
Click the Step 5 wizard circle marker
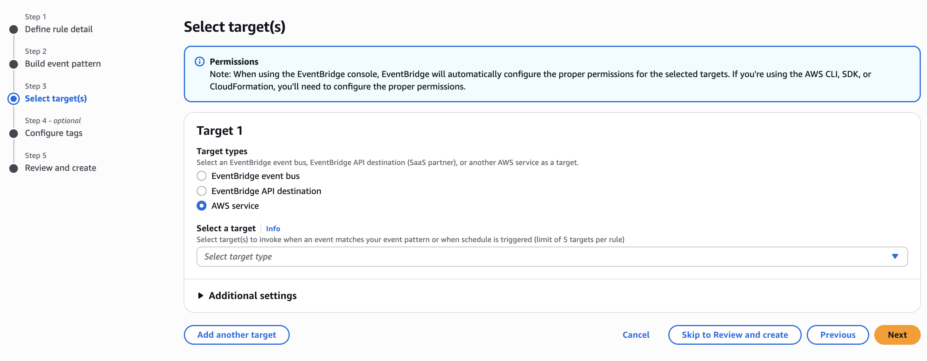[14, 168]
